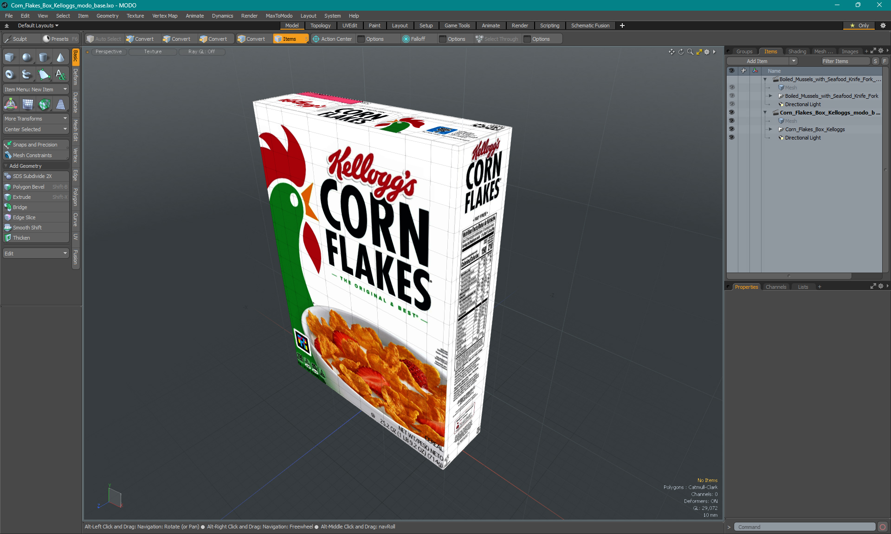This screenshot has width=891, height=534.
Task: Select the cylinder primitive tool
Action: (44, 57)
